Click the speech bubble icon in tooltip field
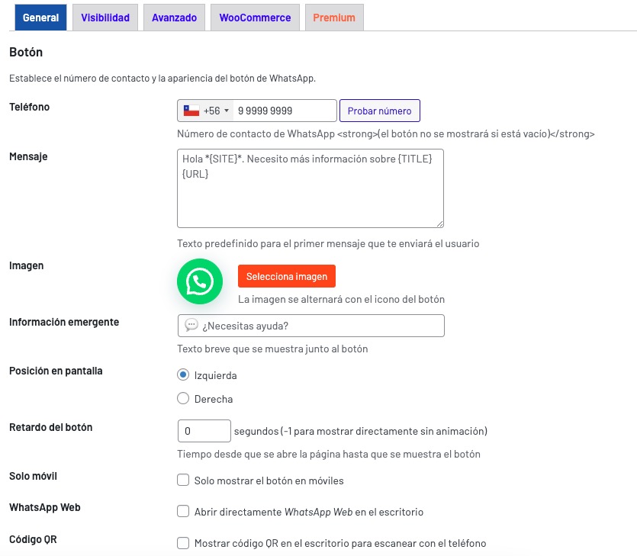The height and width of the screenshot is (556, 637). tap(191, 326)
